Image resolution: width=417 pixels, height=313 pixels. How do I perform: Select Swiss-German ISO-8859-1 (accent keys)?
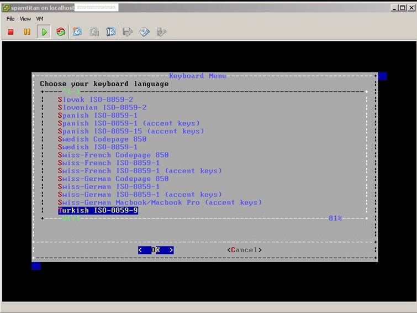click(x=140, y=195)
